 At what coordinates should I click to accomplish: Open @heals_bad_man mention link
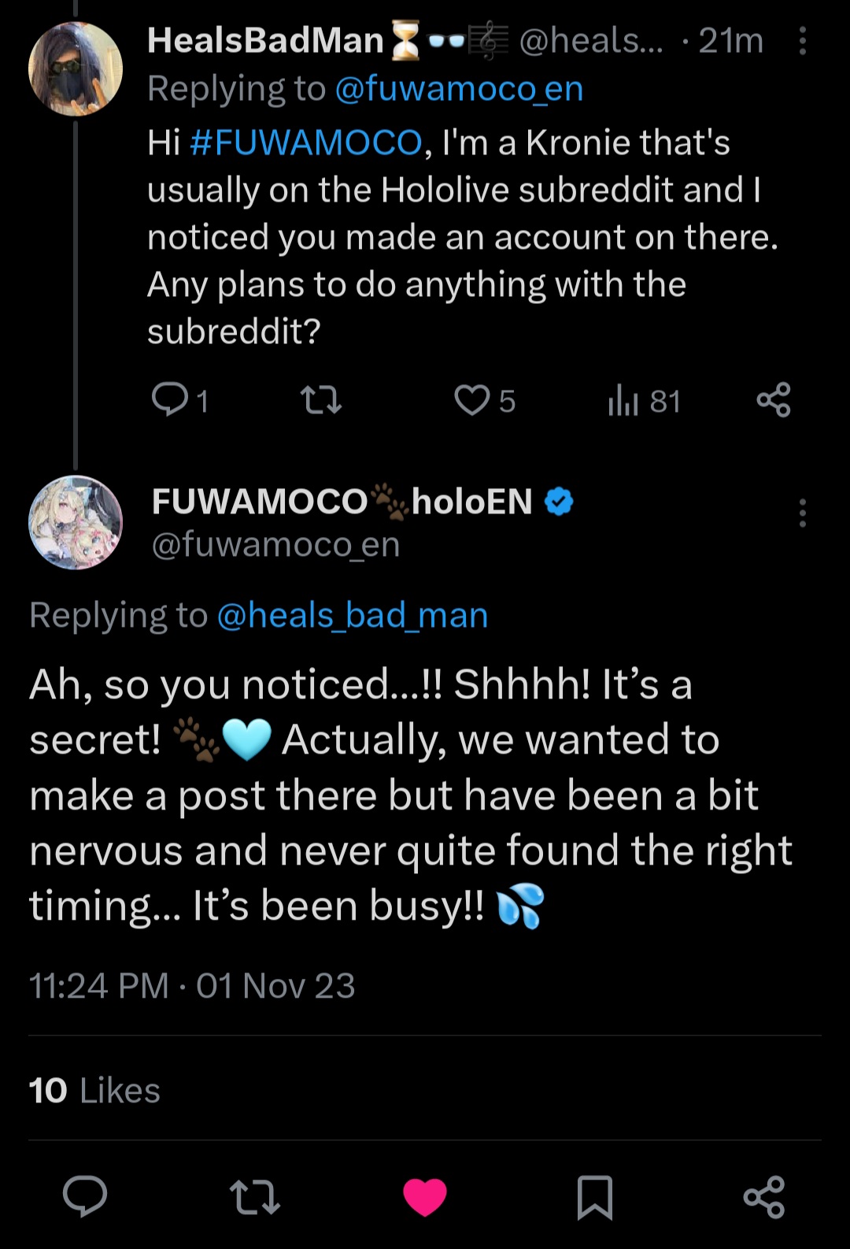pyautogui.click(x=352, y=615)
